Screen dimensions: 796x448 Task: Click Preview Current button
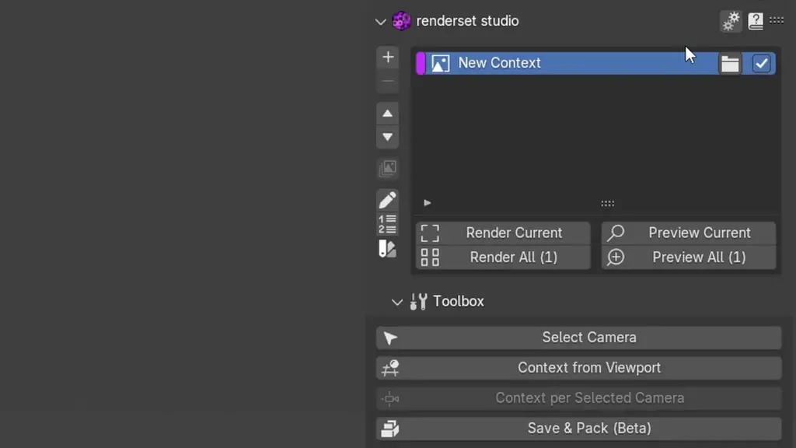point(689,233)
